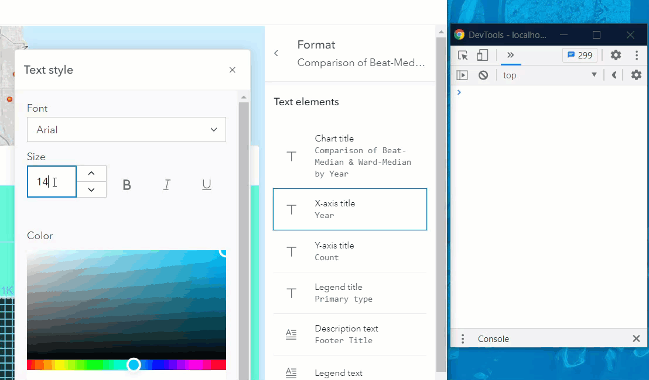Go back from the Format panel
The image size is (649, 380).
276,53
